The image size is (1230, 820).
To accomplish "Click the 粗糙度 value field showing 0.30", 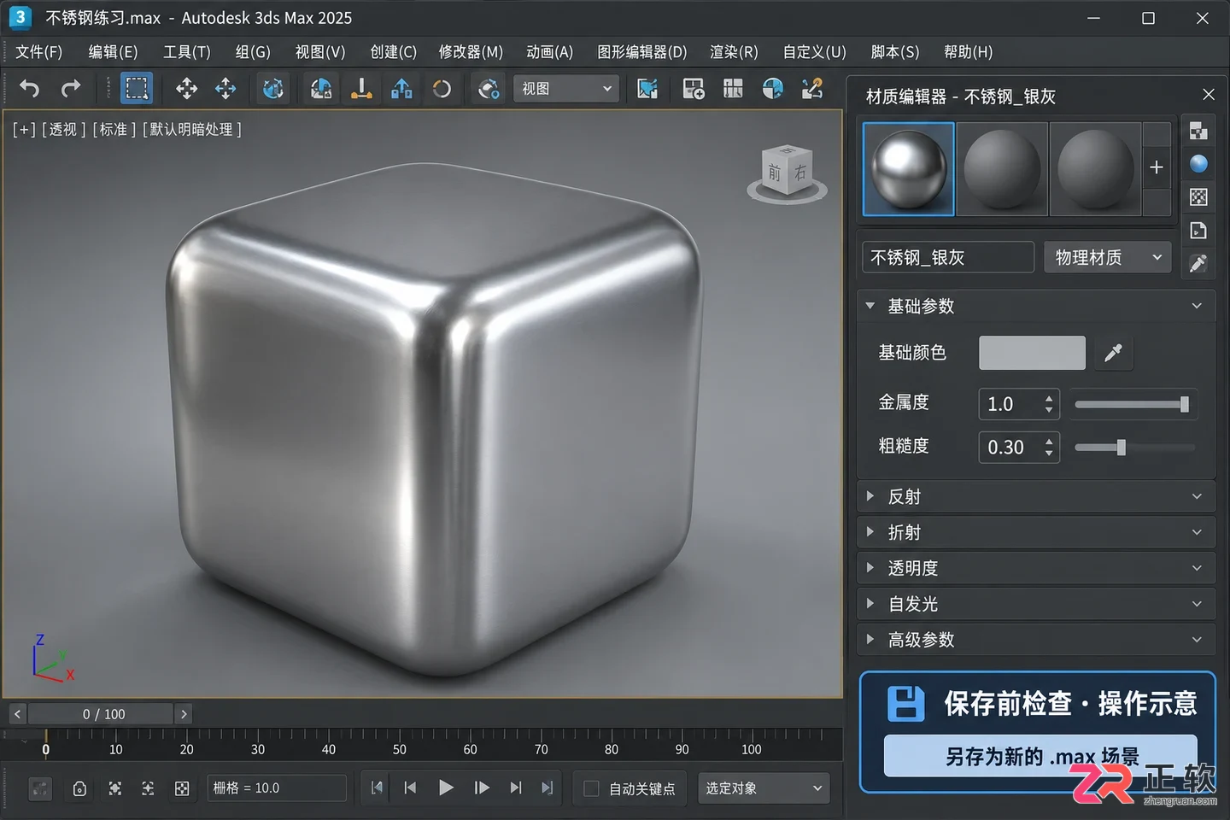I will click(1019, 447).
